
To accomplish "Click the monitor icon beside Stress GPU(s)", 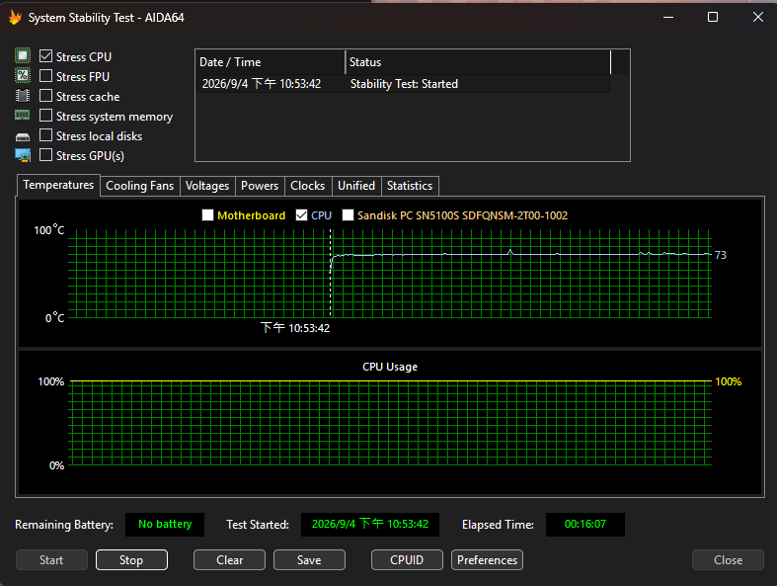I will 23,155.
